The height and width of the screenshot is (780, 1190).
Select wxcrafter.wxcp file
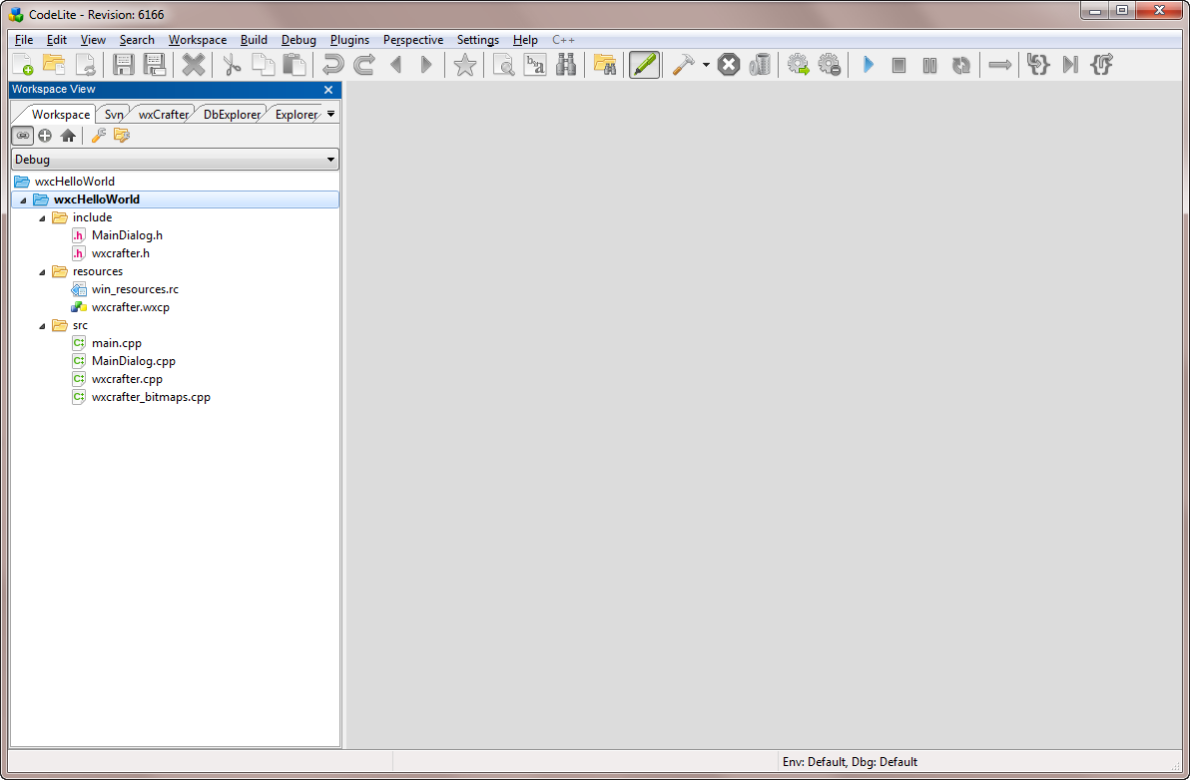click(131, 308)
